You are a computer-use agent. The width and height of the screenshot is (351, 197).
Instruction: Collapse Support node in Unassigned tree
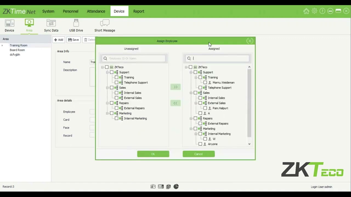coord(107,72)
